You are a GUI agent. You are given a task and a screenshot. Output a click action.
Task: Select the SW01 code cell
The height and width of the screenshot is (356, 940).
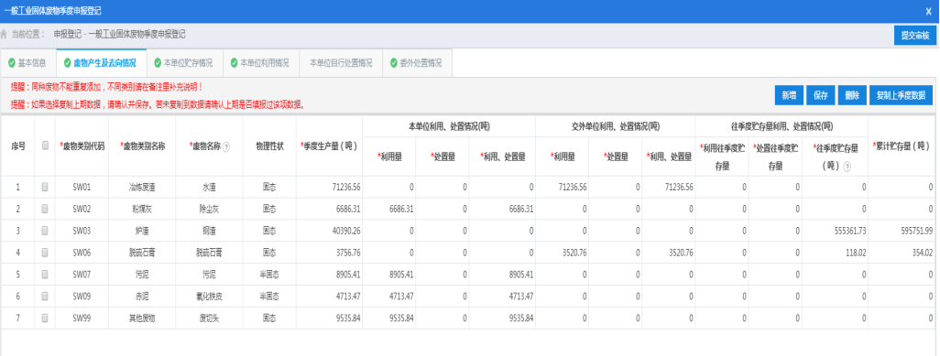pos(82,187)
